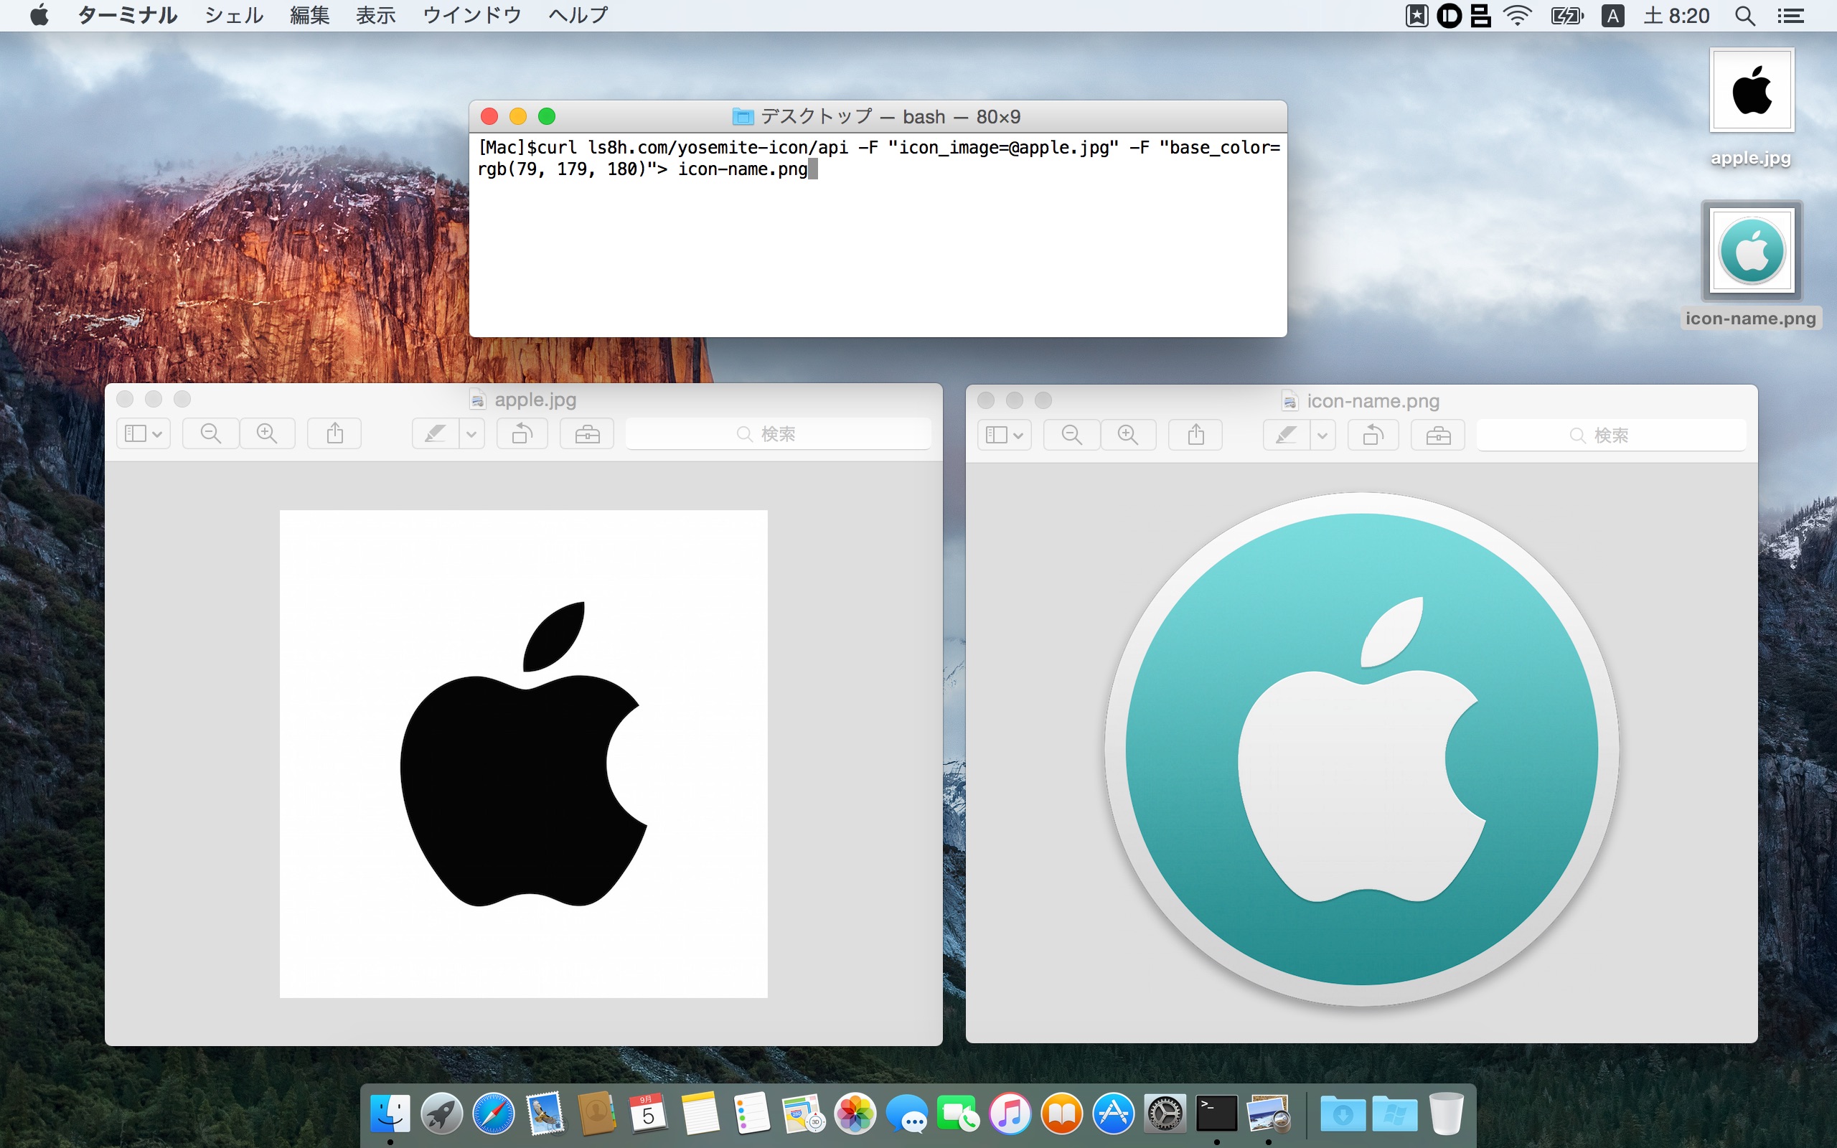Expand highlight options arrow in apple.jpg window
1837x1148 pixels.
(471, 433)
